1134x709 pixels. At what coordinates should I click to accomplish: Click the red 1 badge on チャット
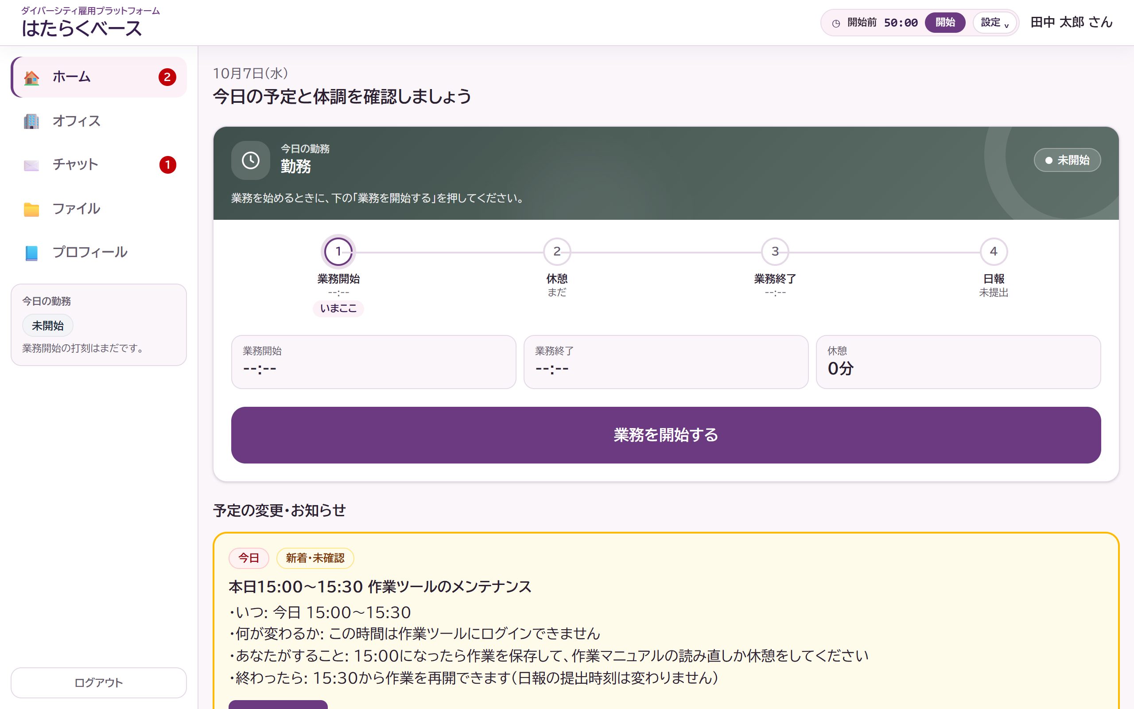[167, 165]
